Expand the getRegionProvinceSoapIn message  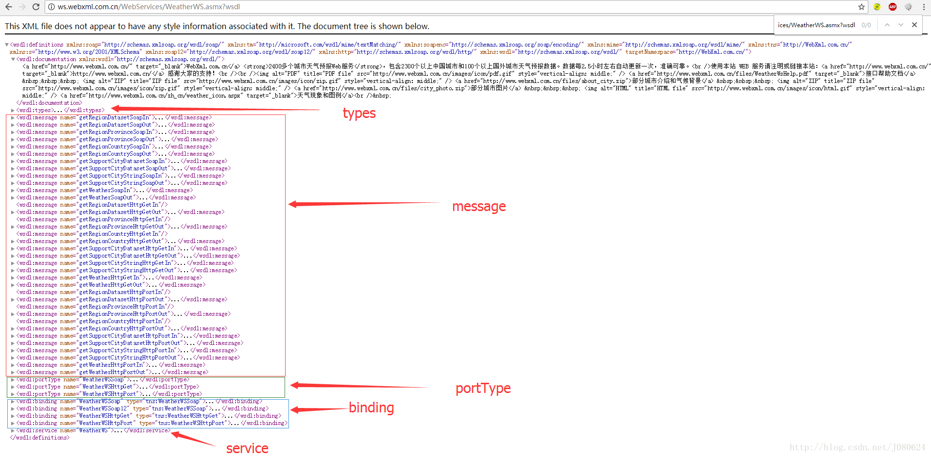(13, 132)
